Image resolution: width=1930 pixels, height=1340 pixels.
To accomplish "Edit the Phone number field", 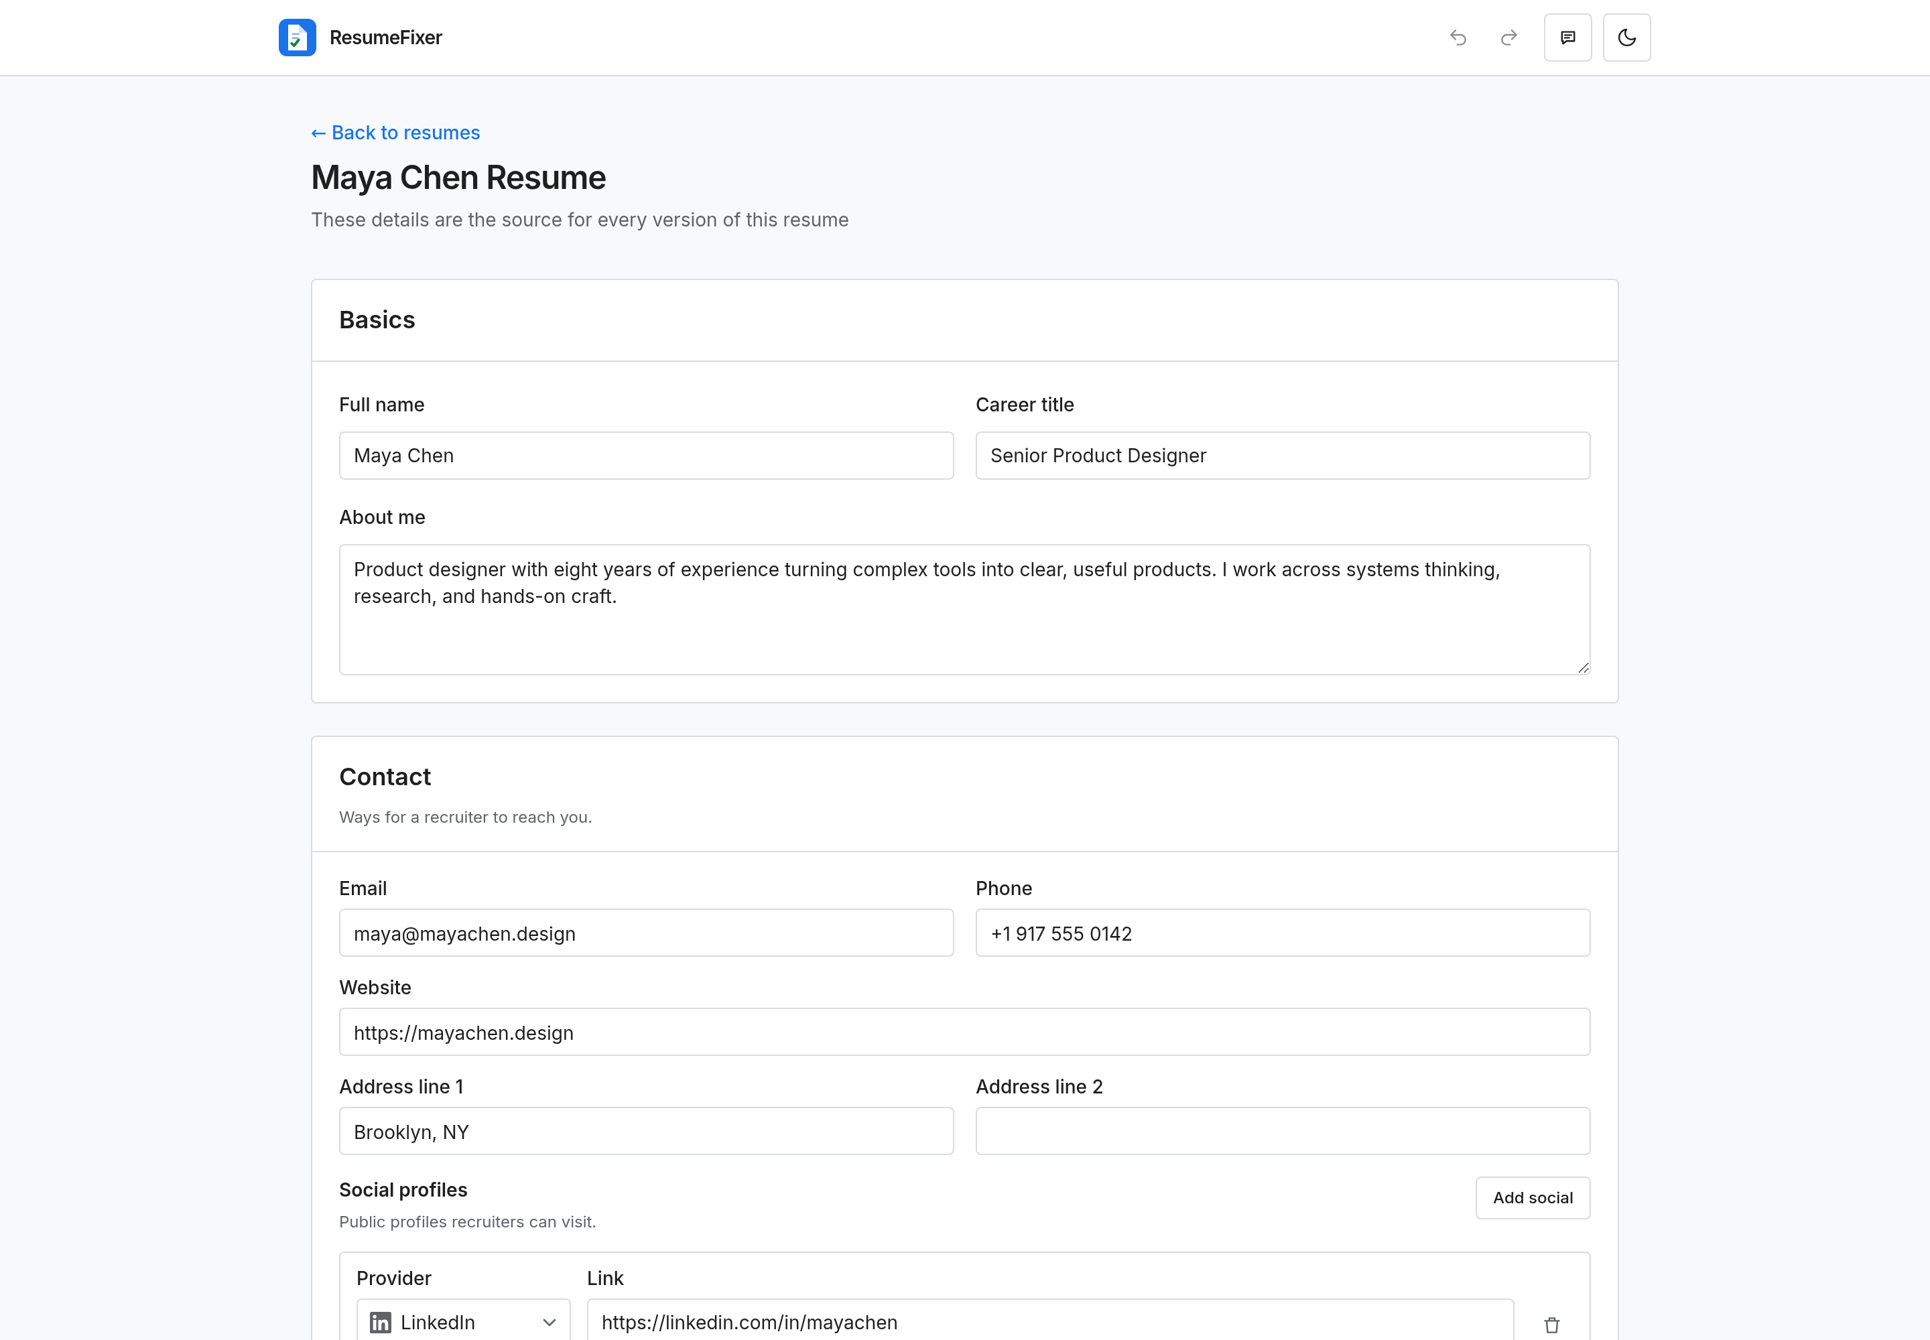I will (1283, 933).
